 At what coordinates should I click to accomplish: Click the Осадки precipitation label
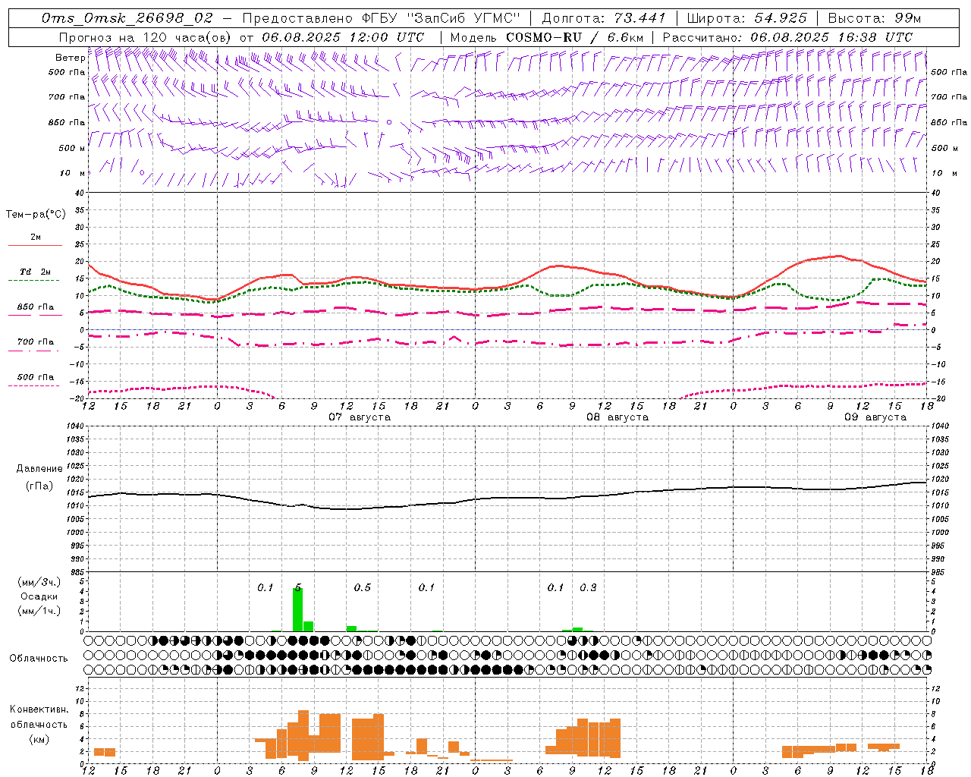(39, 596)
